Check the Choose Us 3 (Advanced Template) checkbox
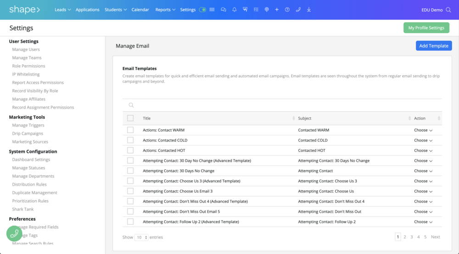Screen dimensions: 459x254 [x=130, y=181]
